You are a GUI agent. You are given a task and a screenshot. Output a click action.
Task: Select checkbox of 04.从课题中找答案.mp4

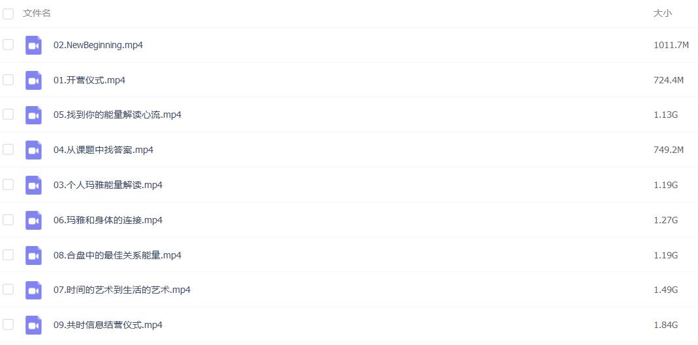(8, 149)
